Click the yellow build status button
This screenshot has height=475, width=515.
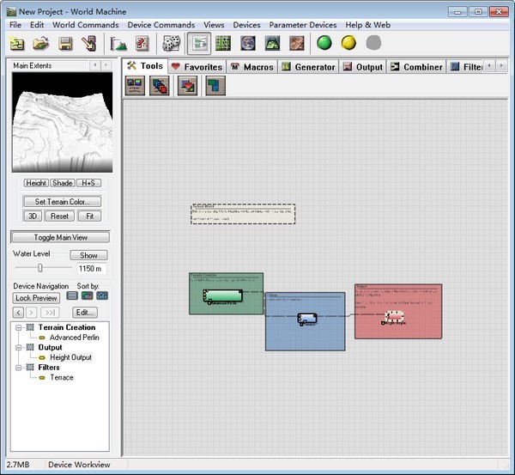(x=348, y=43)
